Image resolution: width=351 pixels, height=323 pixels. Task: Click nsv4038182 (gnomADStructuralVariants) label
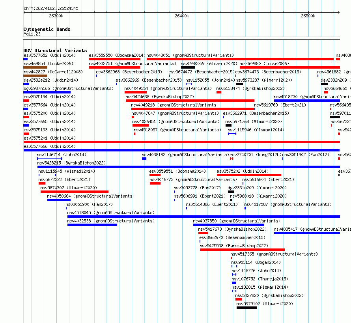[x=185, y=155]
